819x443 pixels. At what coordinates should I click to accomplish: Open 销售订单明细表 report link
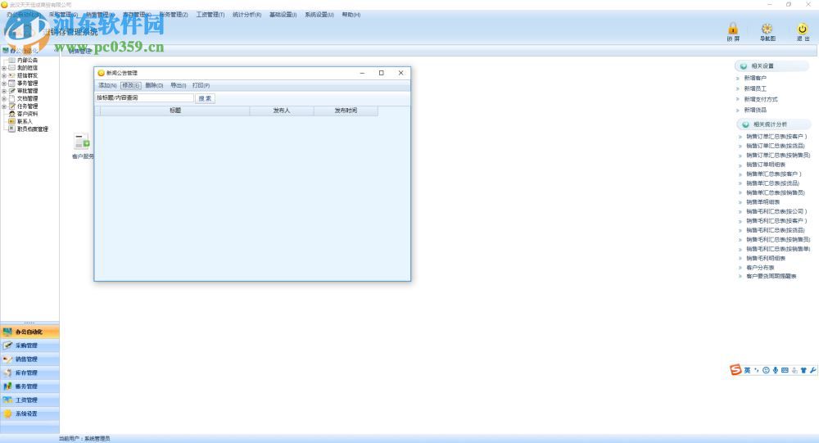tap(766, 165)
